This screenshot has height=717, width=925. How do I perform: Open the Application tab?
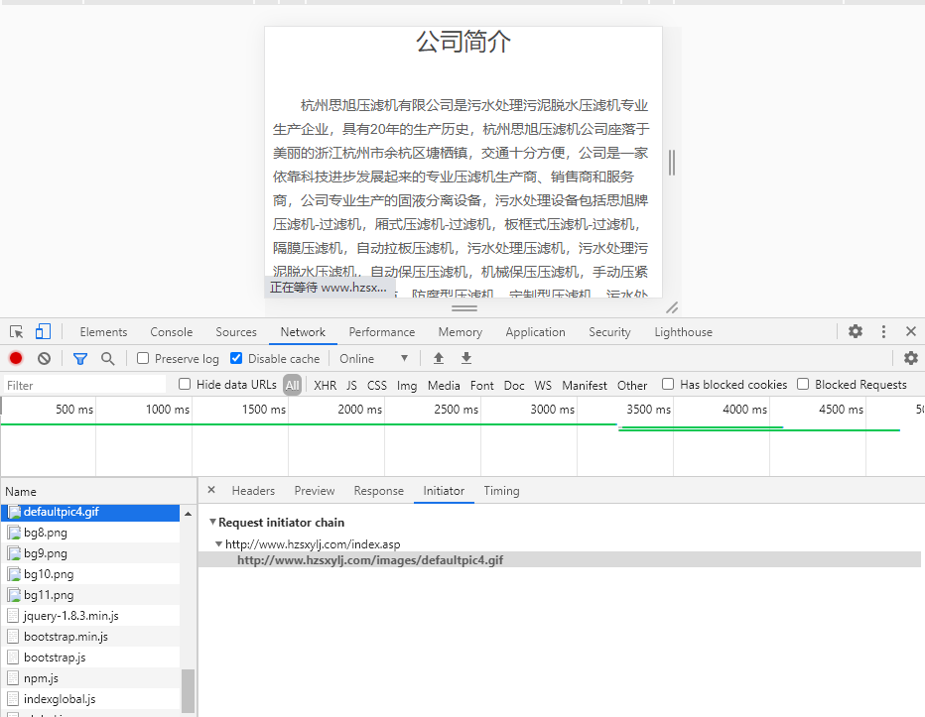tap(535, 332)
